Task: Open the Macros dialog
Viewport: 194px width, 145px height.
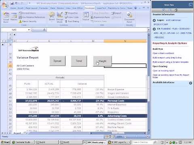Action: tap(14, 17)
